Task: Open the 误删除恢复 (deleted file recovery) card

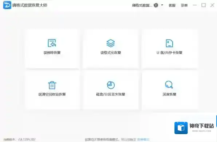Action: (52, 49)
